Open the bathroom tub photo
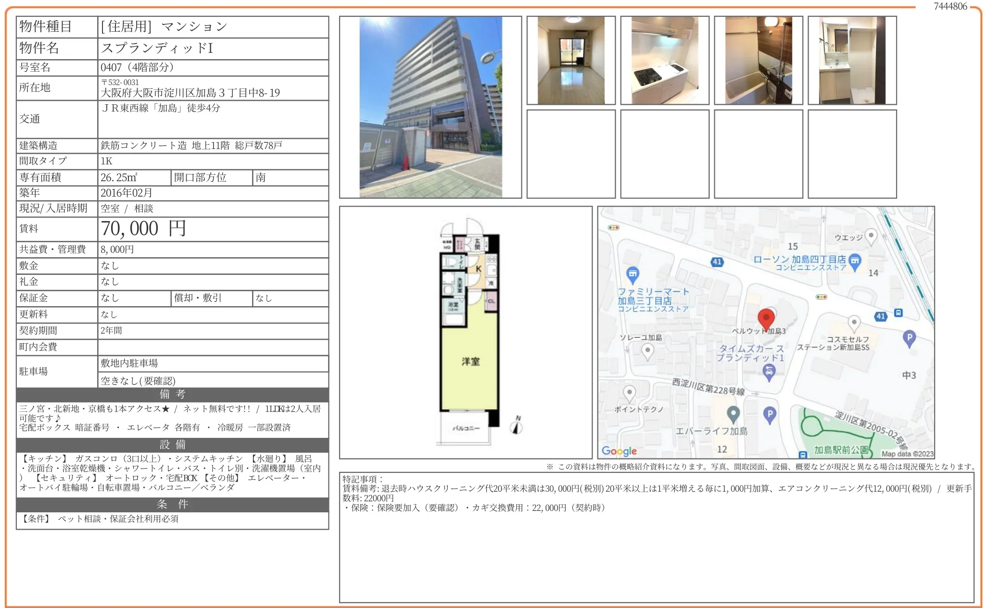The width and height of the screenshot is (989, 608). click(759, 60)
